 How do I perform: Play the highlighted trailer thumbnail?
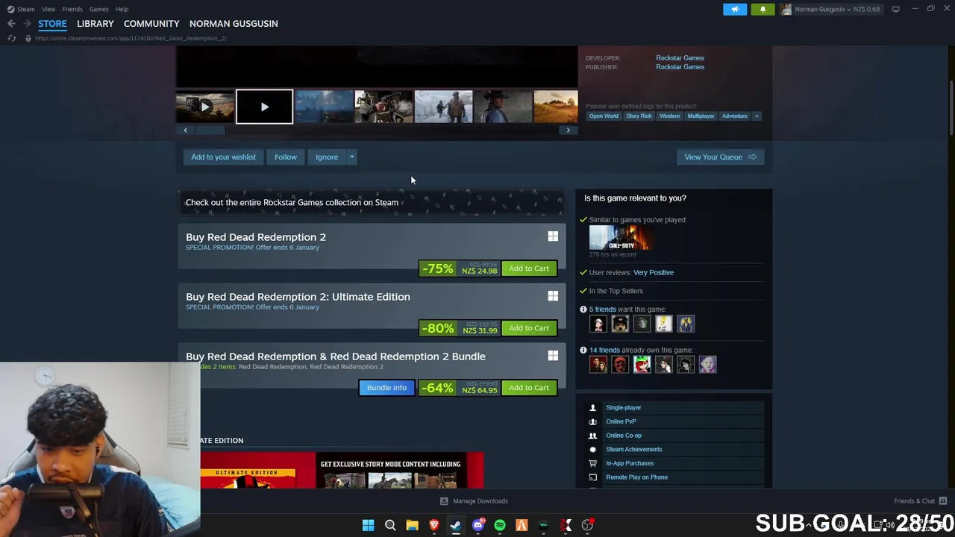tap(264, 107)
